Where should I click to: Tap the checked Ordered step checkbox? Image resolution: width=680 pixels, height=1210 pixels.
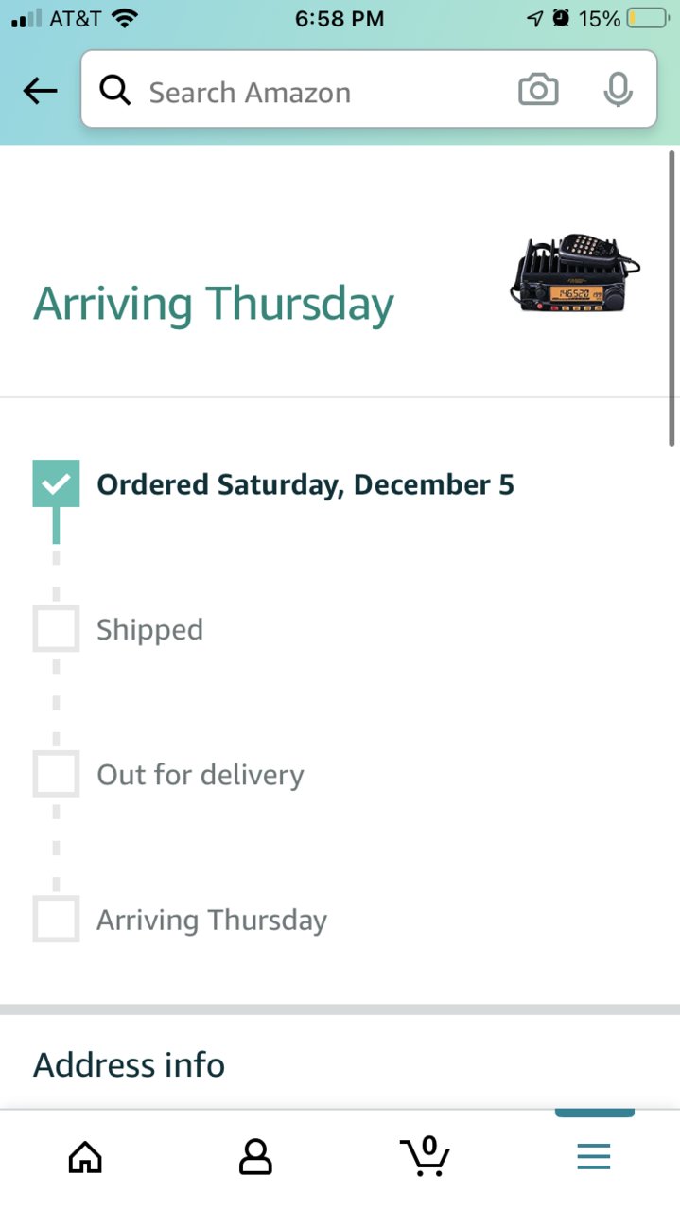(x=56, y=483)
